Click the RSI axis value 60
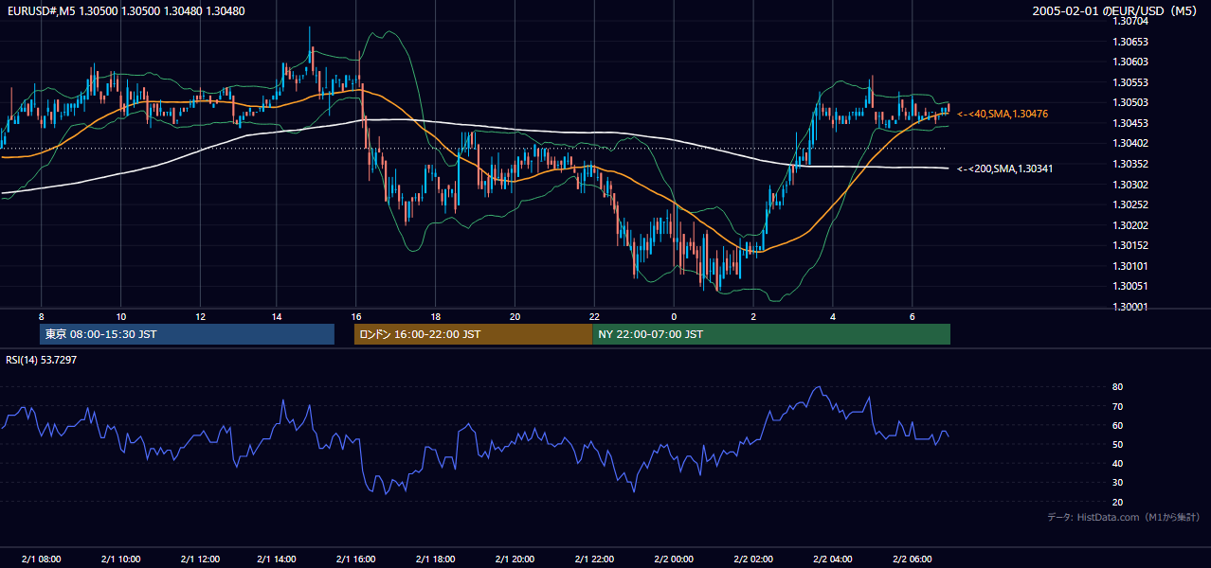Image resolution: width=1211 pixels, height=568 pixels. click(x=1118, y=425)
